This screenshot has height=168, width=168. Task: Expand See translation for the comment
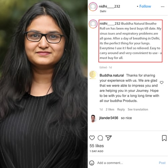pyautogui.click(x=138, y=110)
